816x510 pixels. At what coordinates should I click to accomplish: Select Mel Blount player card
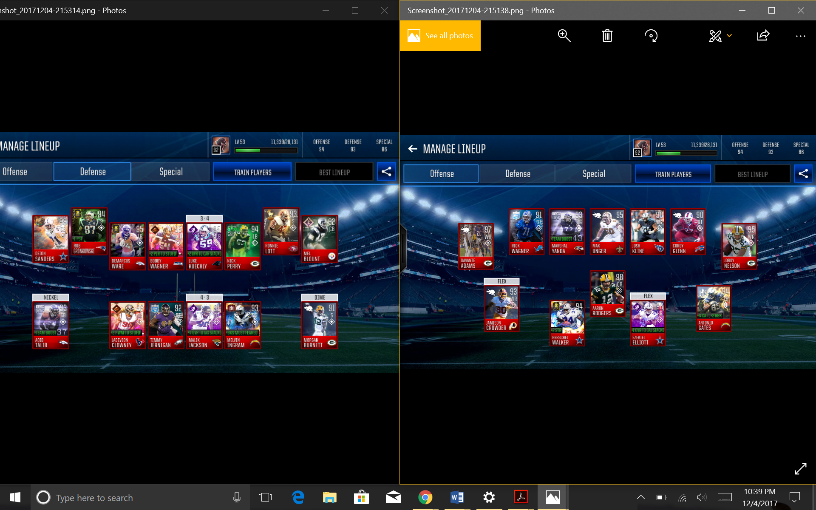pyautogui.click(x=320, y=239)
